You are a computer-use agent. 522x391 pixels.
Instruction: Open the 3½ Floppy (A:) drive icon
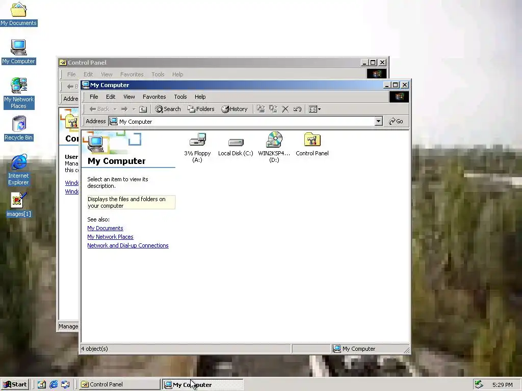(197, 147)
